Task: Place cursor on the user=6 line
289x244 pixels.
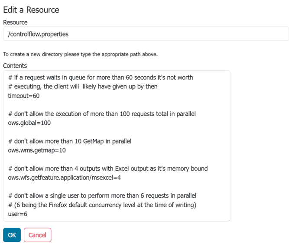Action: click(19, 214)
